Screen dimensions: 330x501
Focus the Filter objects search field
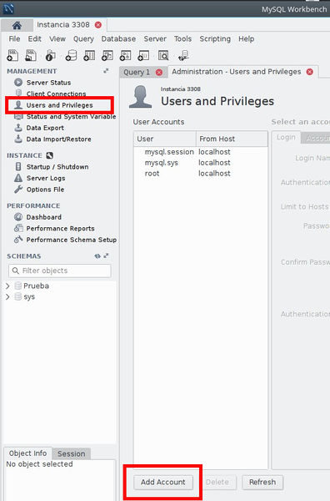pyautogui.click(x=60, y=271)
